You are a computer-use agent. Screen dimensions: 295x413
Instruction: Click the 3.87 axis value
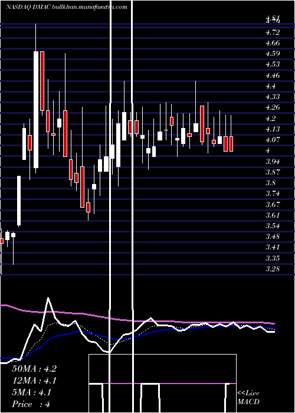273,172
